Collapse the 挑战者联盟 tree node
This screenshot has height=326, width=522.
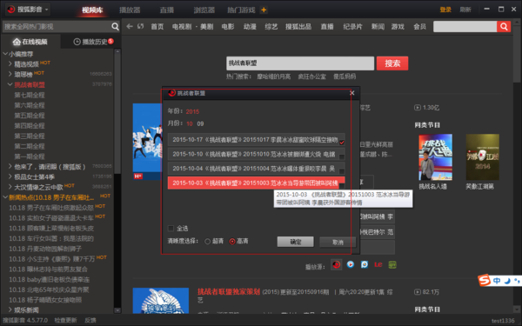(x=10, y=84)
